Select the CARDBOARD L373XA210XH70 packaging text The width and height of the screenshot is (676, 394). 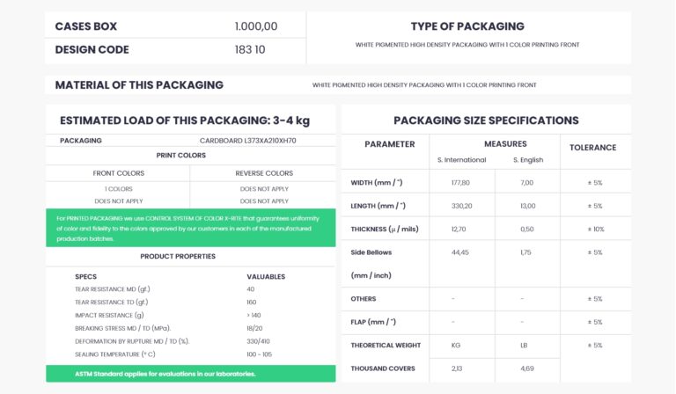[x=248, y=141]
